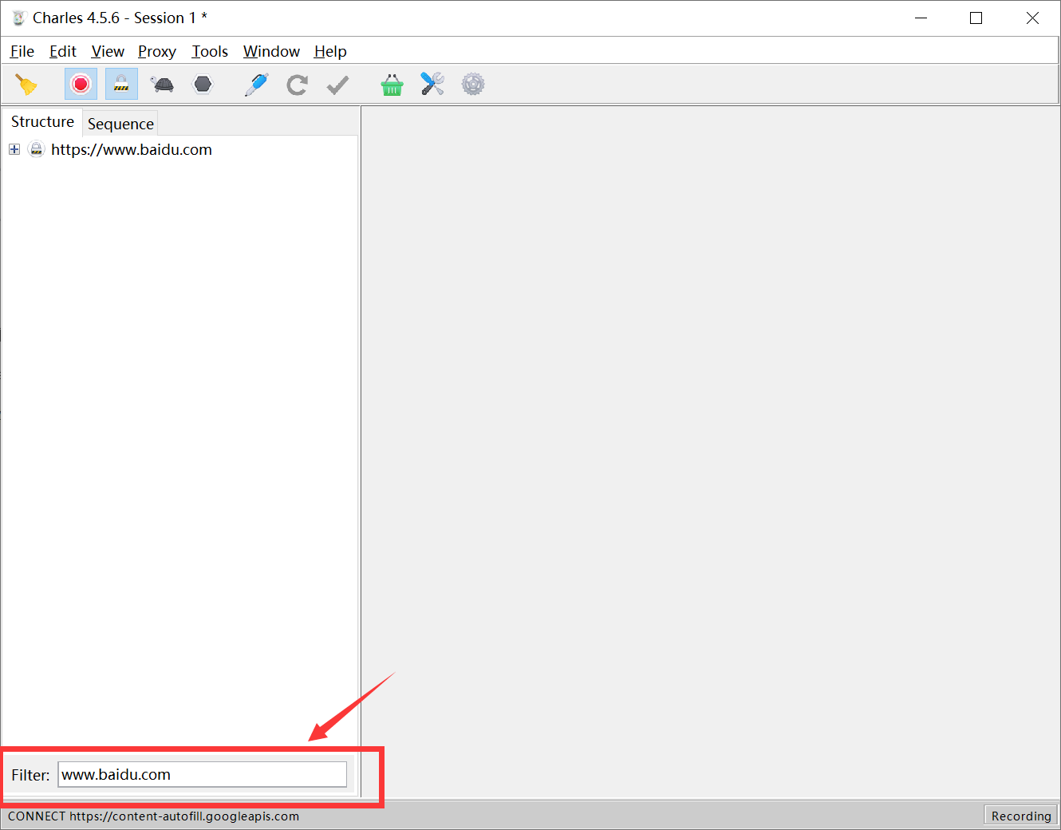Screen dimensions: 1061x830
Task: Minimize the Charles window
Action: [x=921, y=18]
